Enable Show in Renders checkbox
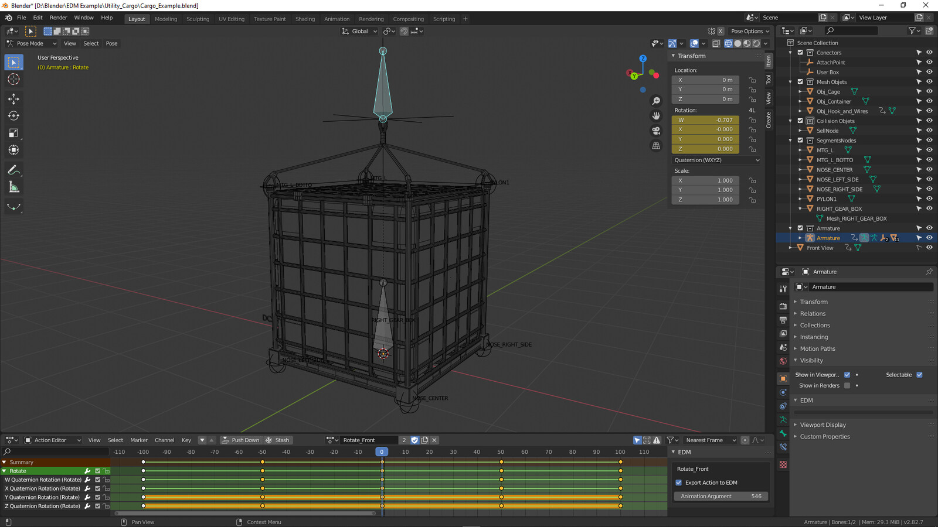The height and width of the screenshot is (527, 938). point(847,385)
